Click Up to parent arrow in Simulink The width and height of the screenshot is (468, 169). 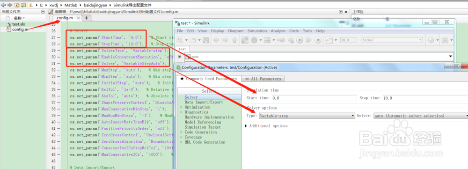click(x=234, y=40)
